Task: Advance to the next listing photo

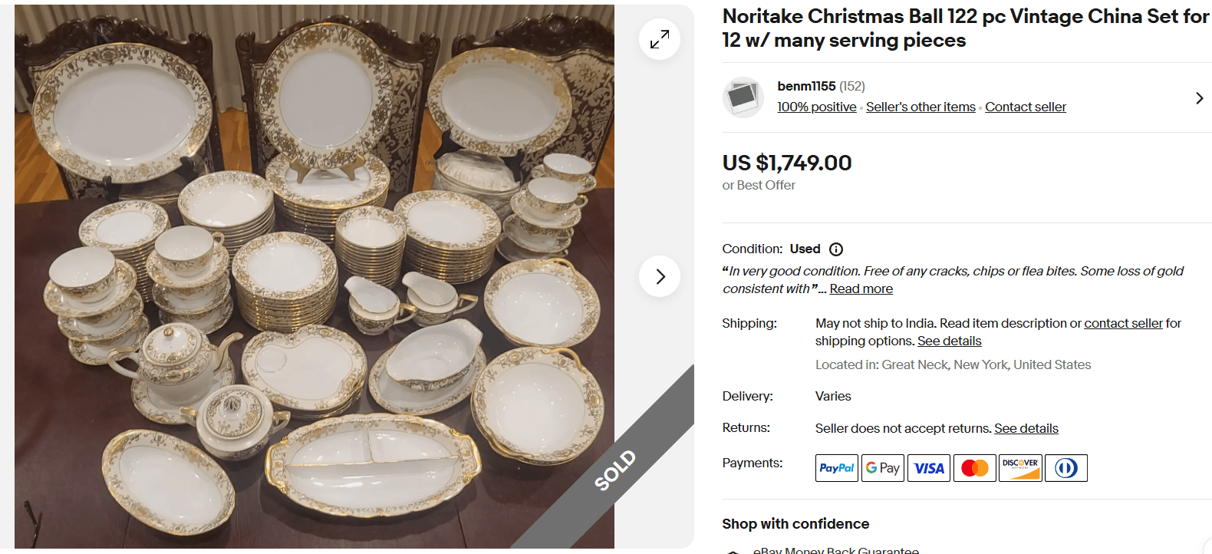Action: point(659,275)
